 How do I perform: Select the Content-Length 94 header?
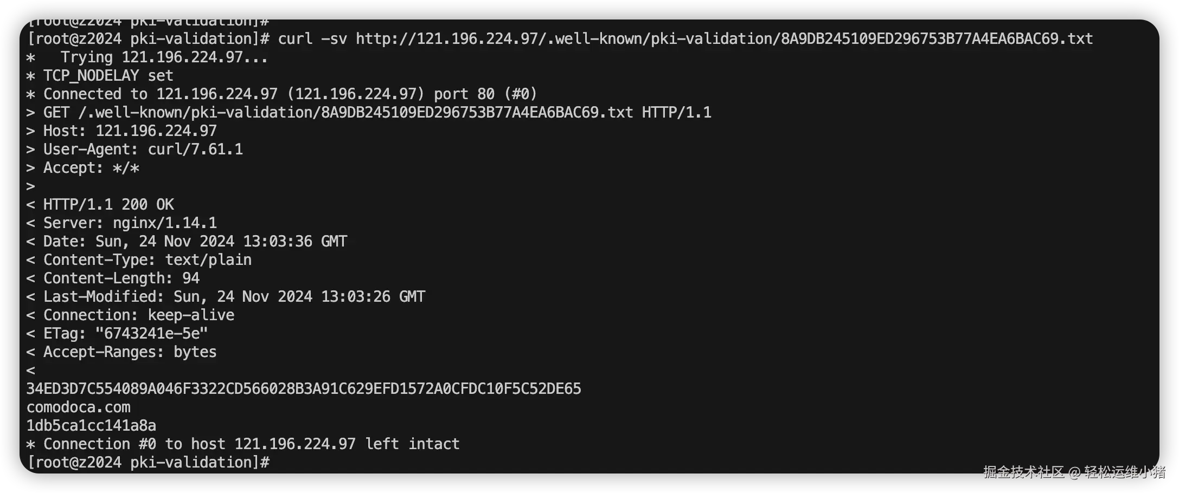(x=121, y=278)
